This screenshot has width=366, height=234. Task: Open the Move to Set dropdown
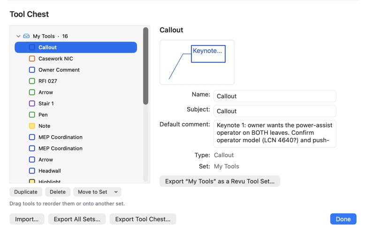pyautogui.click(x=97, y=192)
